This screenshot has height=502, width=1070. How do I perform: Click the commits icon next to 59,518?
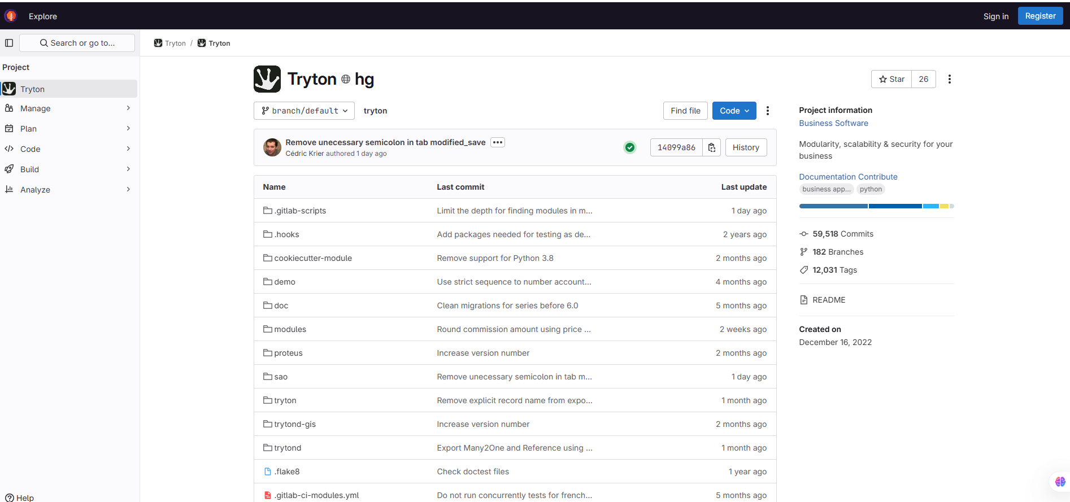click(804, 234)
